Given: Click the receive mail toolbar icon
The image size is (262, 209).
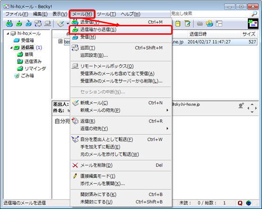Looking at the screenshot, I should click(29, 23).
